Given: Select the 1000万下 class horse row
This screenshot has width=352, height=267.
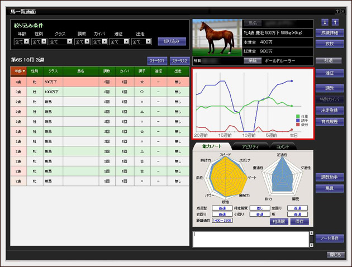Looking at the screenshot, I should coord(99,92).
